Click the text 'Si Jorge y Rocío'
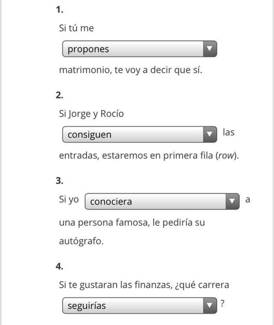274x325 pixels. click(91, 114)
